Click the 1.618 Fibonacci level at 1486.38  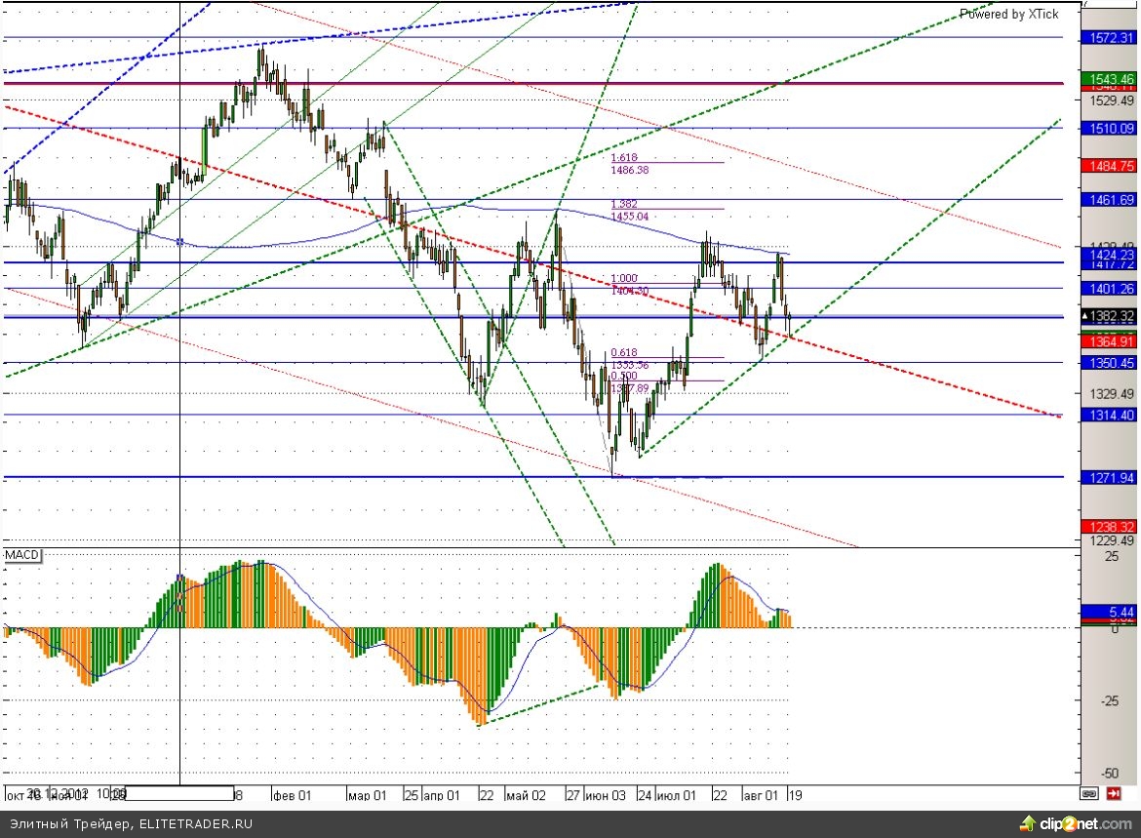[630, 163]
